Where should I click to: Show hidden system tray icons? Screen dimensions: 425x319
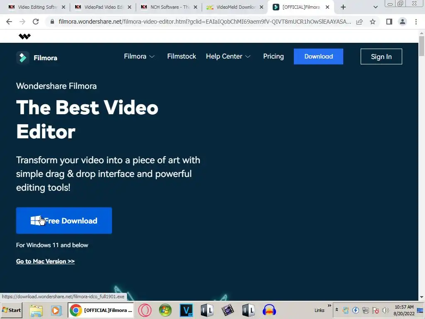coord(337,310)
